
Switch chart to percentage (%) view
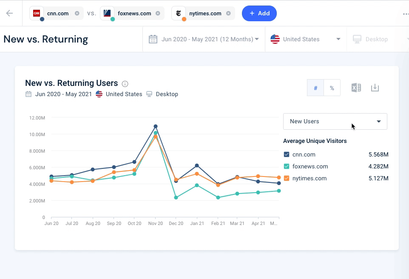pos(332,88)
